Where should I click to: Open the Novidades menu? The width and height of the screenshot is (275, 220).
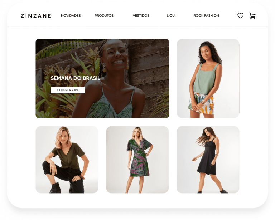71,16
